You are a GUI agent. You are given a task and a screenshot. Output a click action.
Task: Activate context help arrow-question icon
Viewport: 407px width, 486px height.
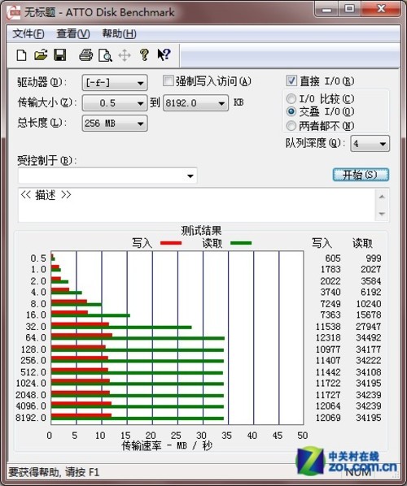point(164,55)
